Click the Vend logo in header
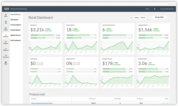This screenshot has width=178, height=106. [x=7, y=9]
